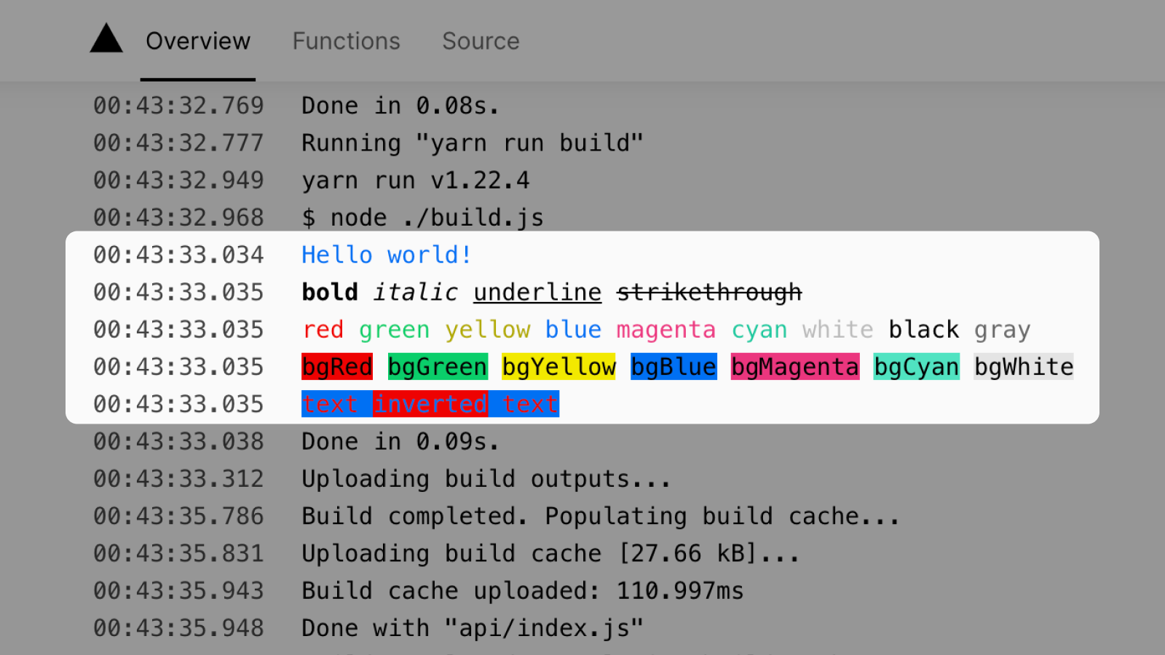Click the bgGreen swatch
The height and width of the screenshot is (655, 1165).
pos(437,366)
